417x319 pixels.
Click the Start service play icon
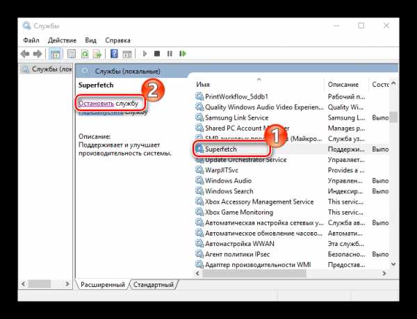pyautogui.click(x=145, y=54)
